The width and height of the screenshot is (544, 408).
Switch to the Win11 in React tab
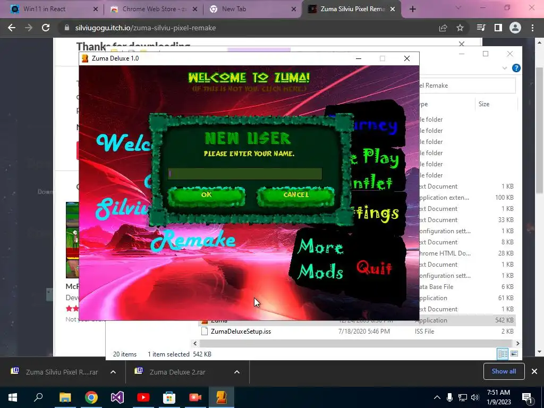click(44, 9)
